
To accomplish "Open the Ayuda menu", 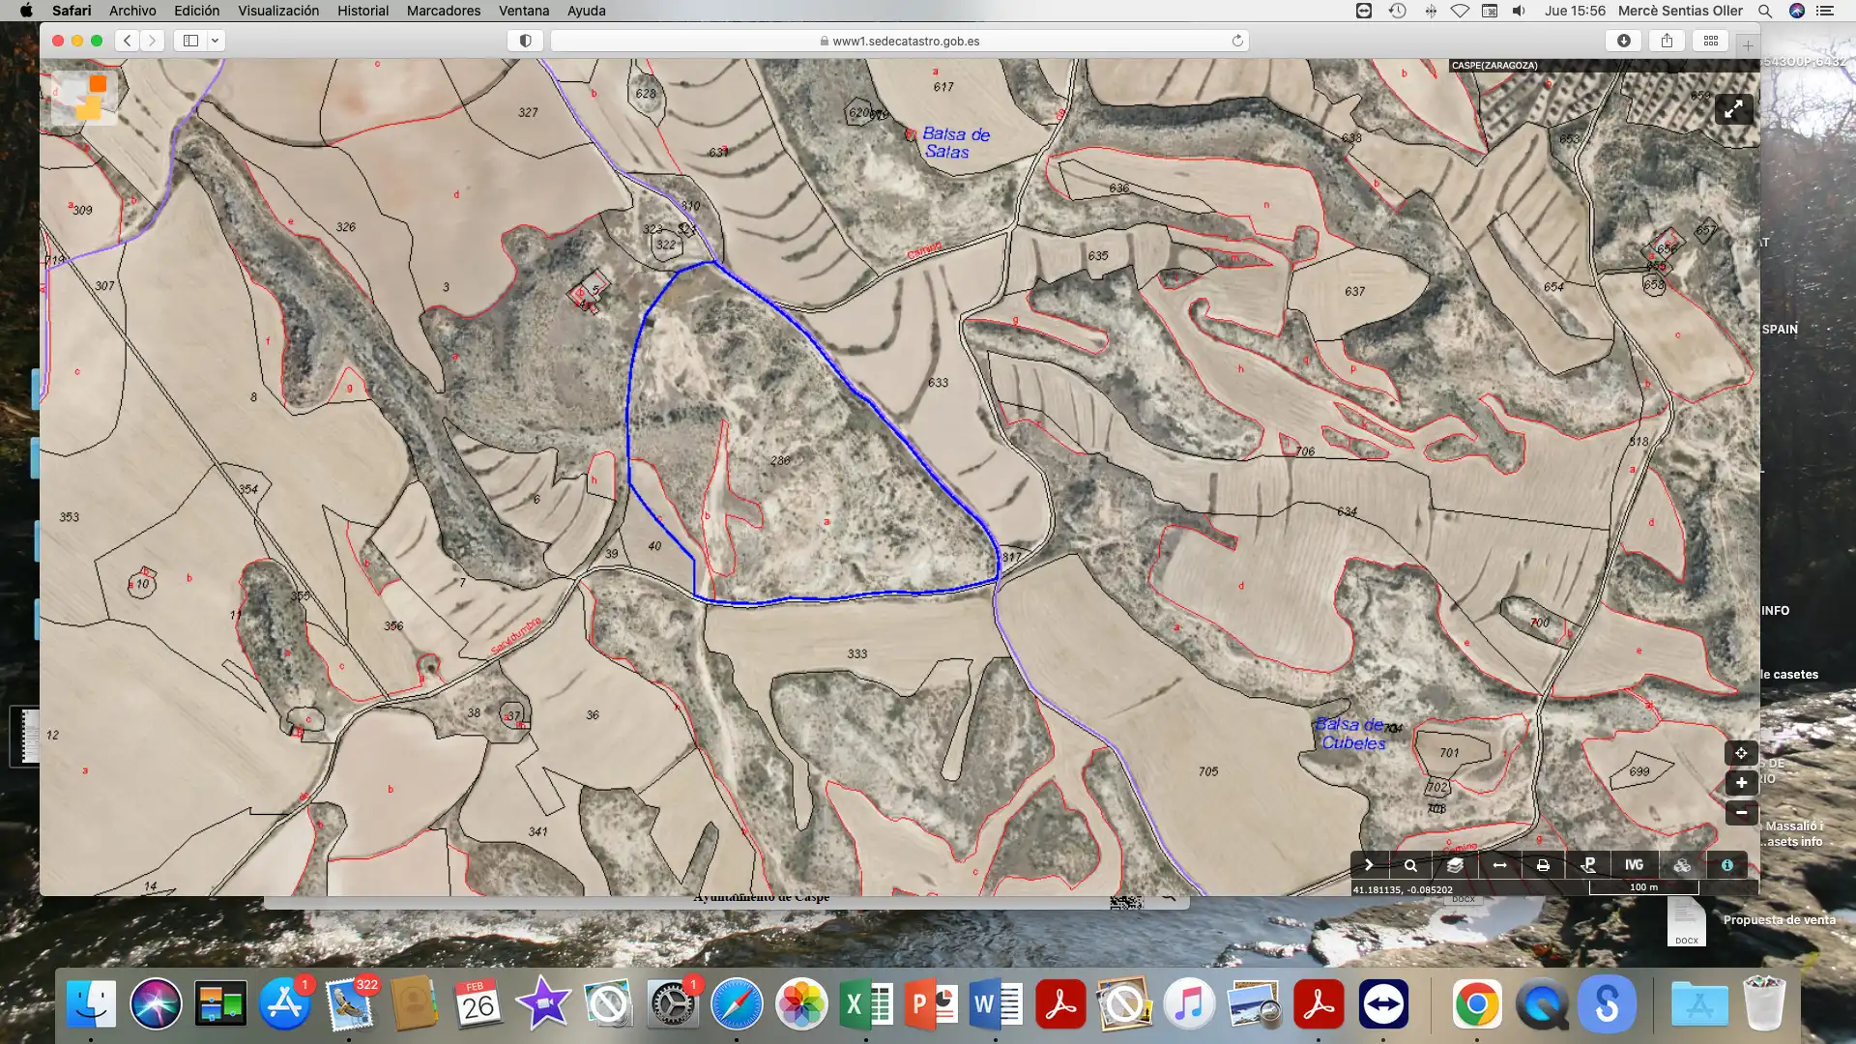I will 587,11.
